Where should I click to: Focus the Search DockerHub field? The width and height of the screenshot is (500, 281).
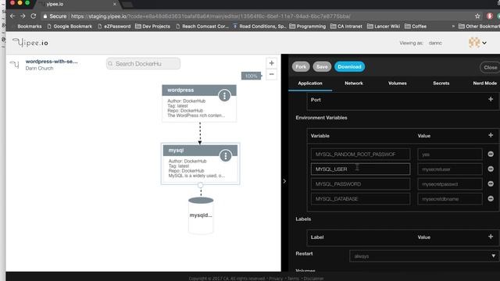143,64
